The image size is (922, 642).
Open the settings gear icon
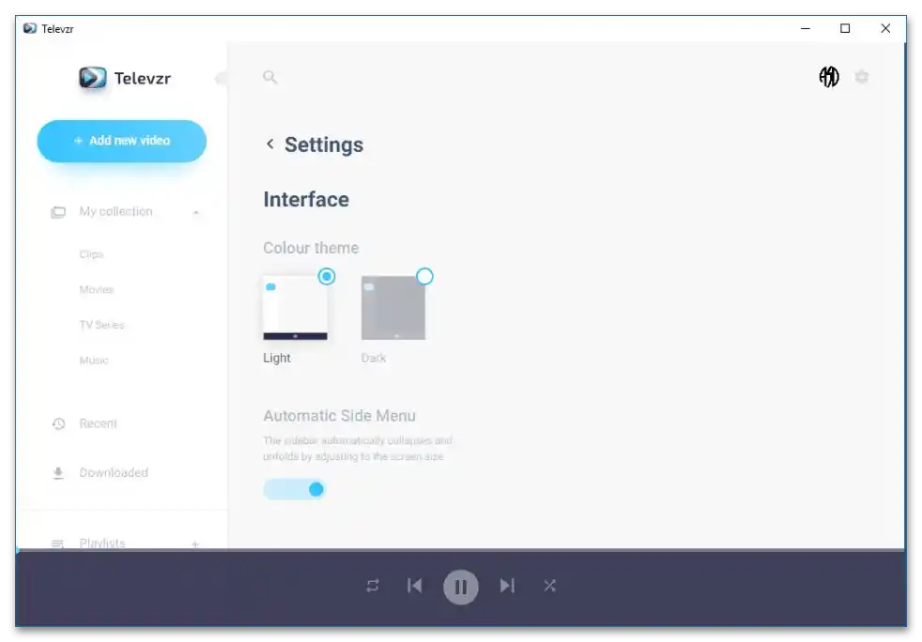point(862,77)
